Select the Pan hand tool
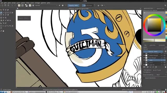Image resolution: width=167 pixels, height=93 pixels. click(3, 31)
